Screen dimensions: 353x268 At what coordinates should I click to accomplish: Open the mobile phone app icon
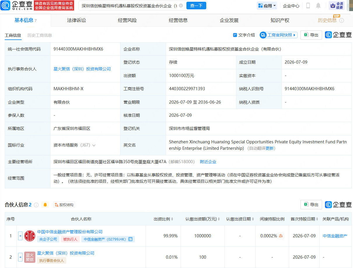click(308, 6)
